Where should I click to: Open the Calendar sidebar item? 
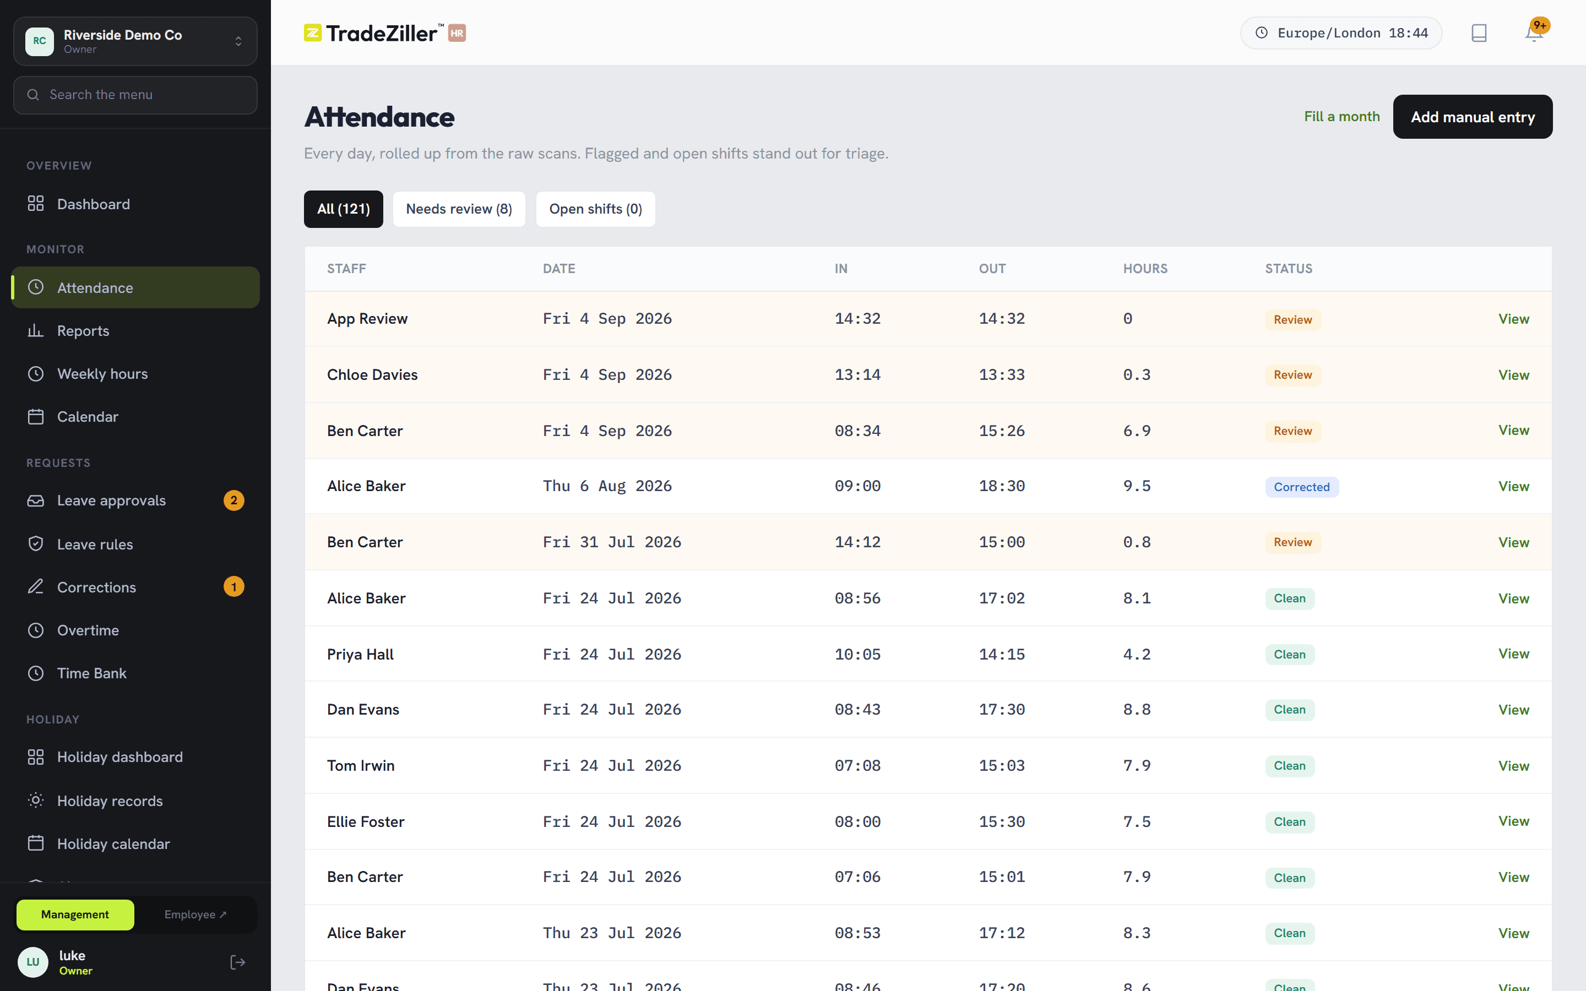[x=135, y=416]
